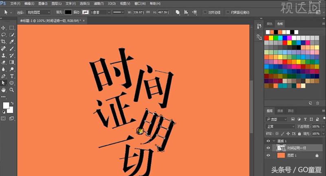This screenshot has height=176, width=326.
Task: Select the Rectangular Marquee tool
Action: click(x=12, y=28)
